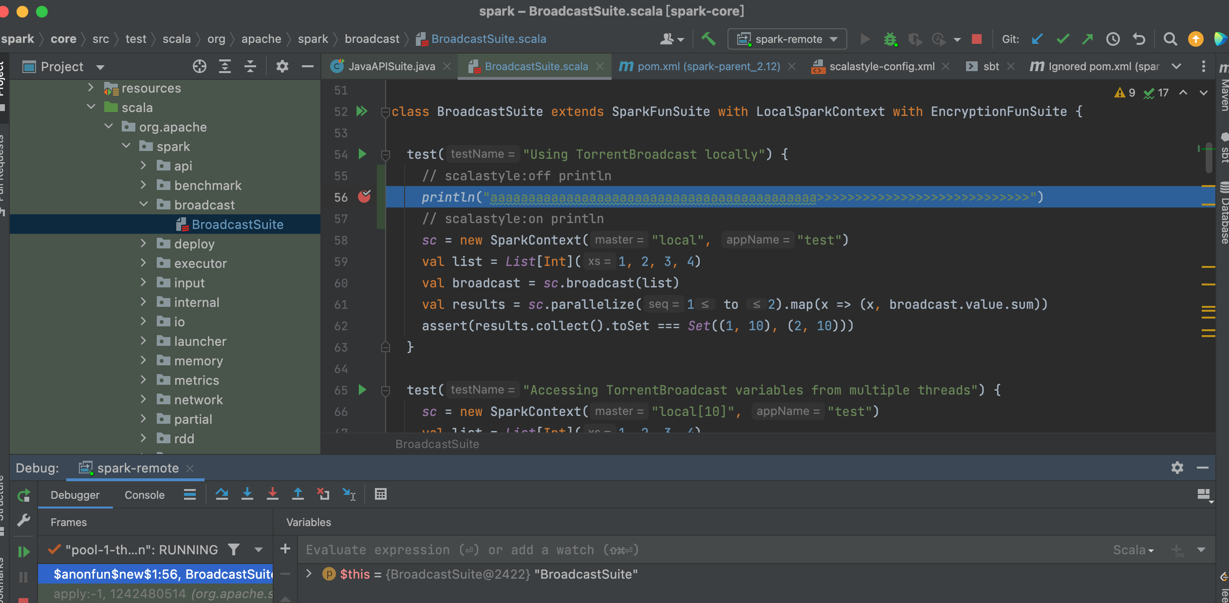Screen dimensions: 1229x603
Task: Open Evaluate Expression calculator icon
Action: click(x=381, y=494)
